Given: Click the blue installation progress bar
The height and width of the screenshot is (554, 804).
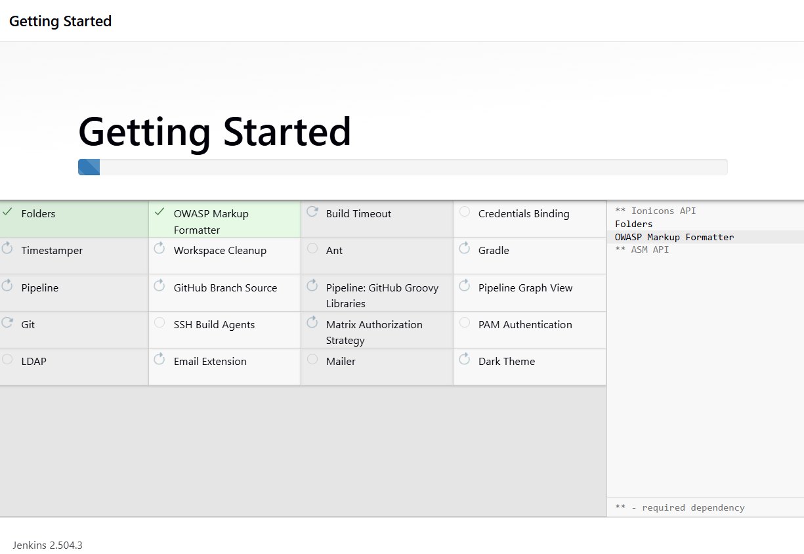Looking at the screenshot, I should pos(89,167).
